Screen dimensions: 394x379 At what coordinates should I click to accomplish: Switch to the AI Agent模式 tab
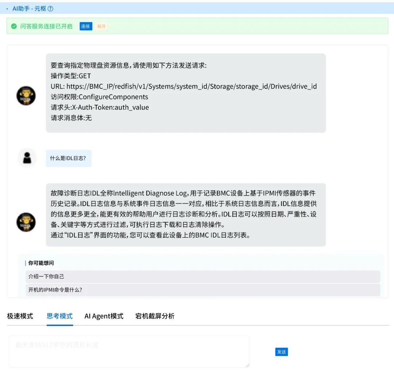point(104,316)
